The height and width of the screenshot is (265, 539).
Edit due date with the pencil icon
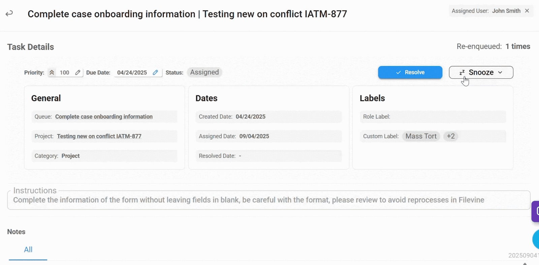155,72
